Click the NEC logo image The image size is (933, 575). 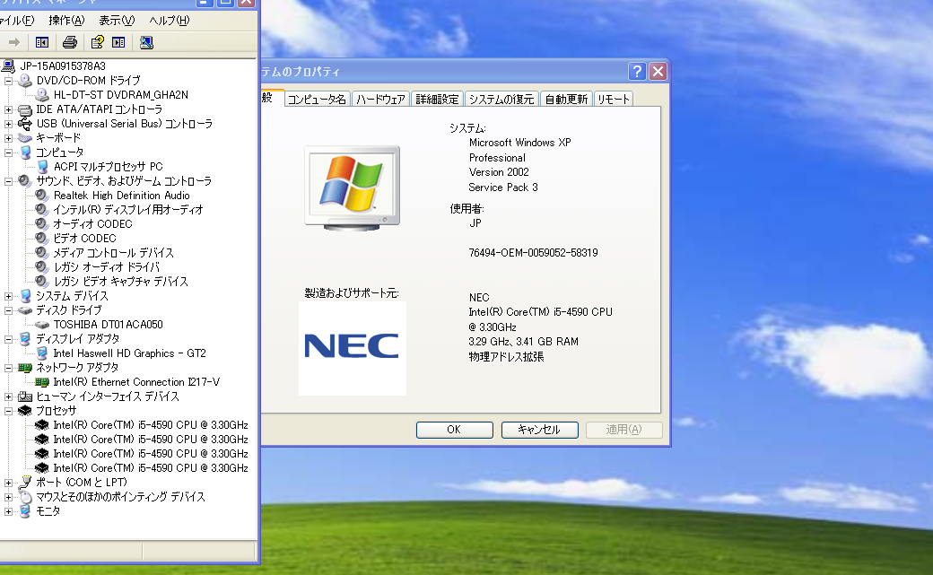tap(353, 348)
